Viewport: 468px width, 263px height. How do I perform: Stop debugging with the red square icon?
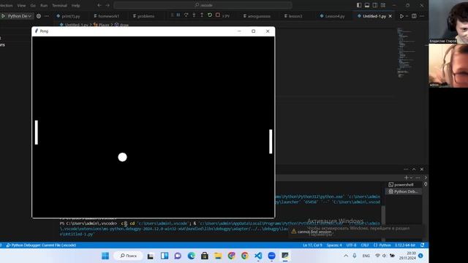[x=218, y=15]
